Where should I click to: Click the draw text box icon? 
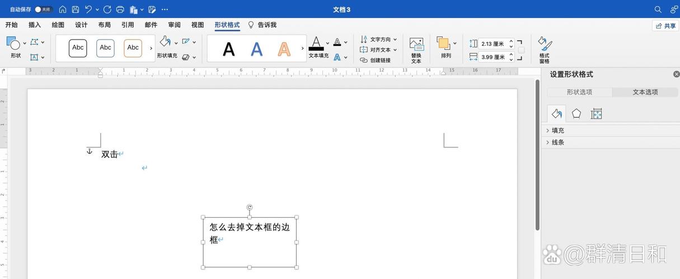point(34,57)
